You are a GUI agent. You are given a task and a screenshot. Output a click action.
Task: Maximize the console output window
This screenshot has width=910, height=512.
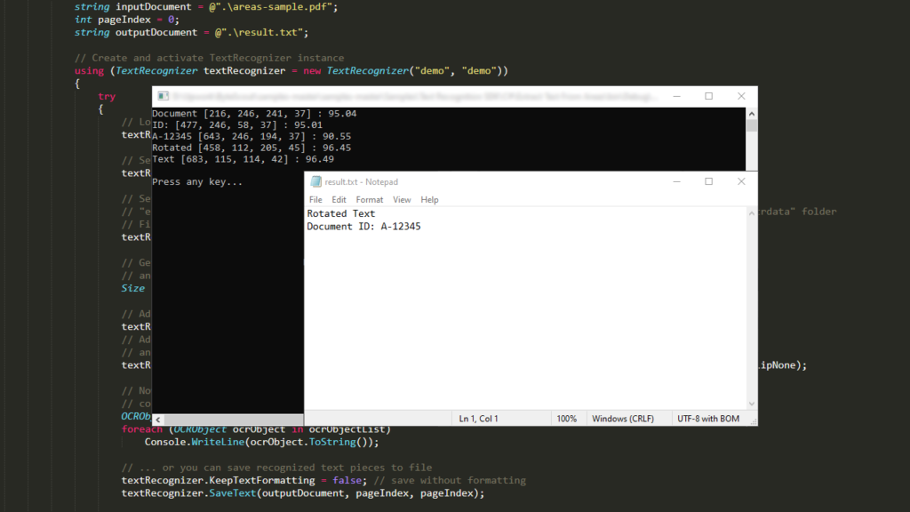tap(708, 96)
